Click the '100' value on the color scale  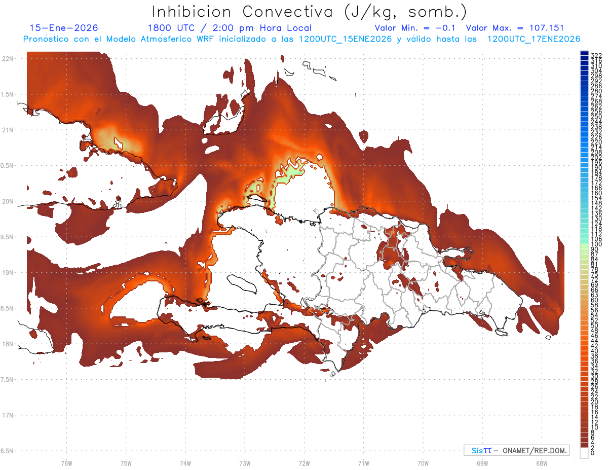596,244
